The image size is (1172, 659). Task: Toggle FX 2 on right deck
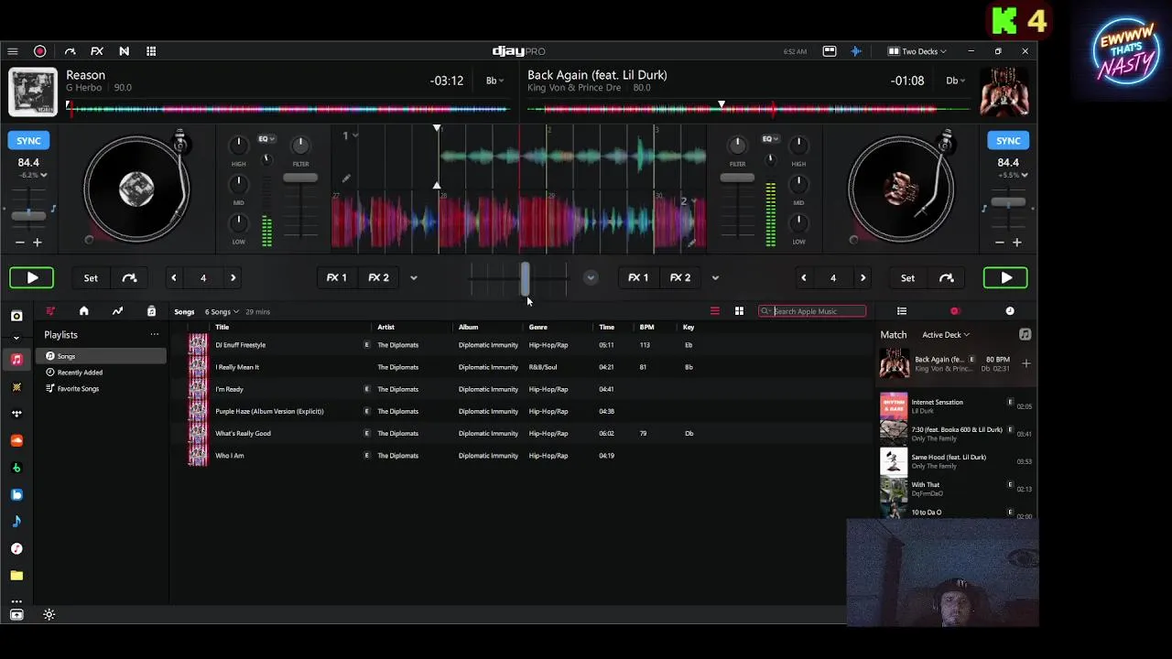pyautogui.click(x=680, y=277)
